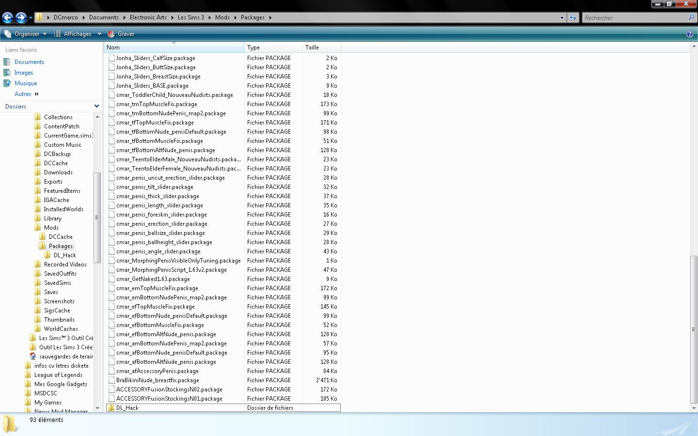
Task: Select the Collections folder in tree
Action: (x=58, y=117)
